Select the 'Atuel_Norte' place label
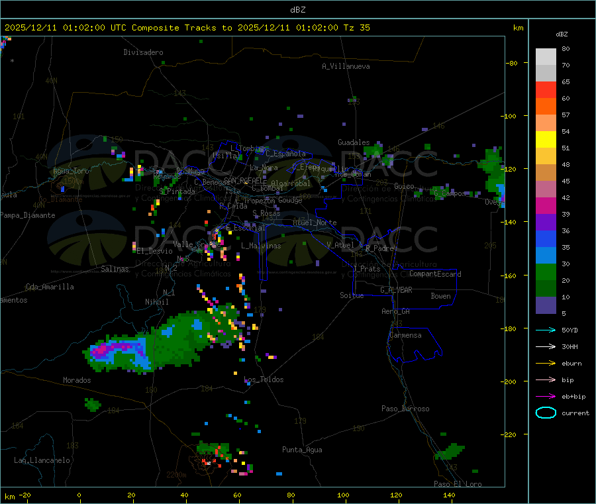 point(315,223)
